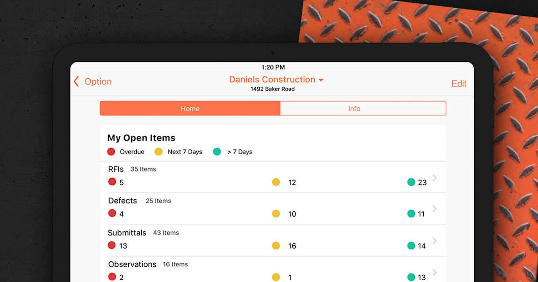The width and height of the screenshot is (538, 282).
Task: Select the red dot next to 2 Observations
Action: 112,277
